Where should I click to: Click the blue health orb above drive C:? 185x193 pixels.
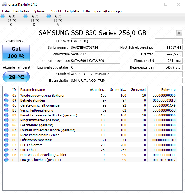pyautogui.click(x=2, y=16)
